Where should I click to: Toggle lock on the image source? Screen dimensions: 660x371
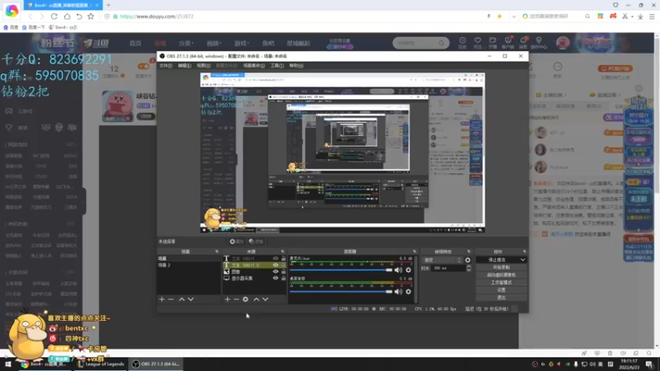point(283,272)
